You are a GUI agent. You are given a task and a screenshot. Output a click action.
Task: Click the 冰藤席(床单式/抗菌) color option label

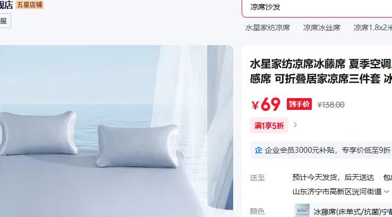[x=353, y=212]
